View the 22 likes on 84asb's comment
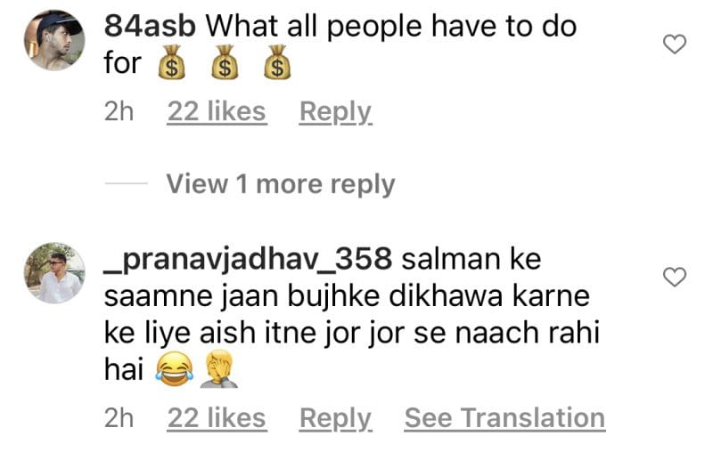The image size is (713, 460). [217, 112]
